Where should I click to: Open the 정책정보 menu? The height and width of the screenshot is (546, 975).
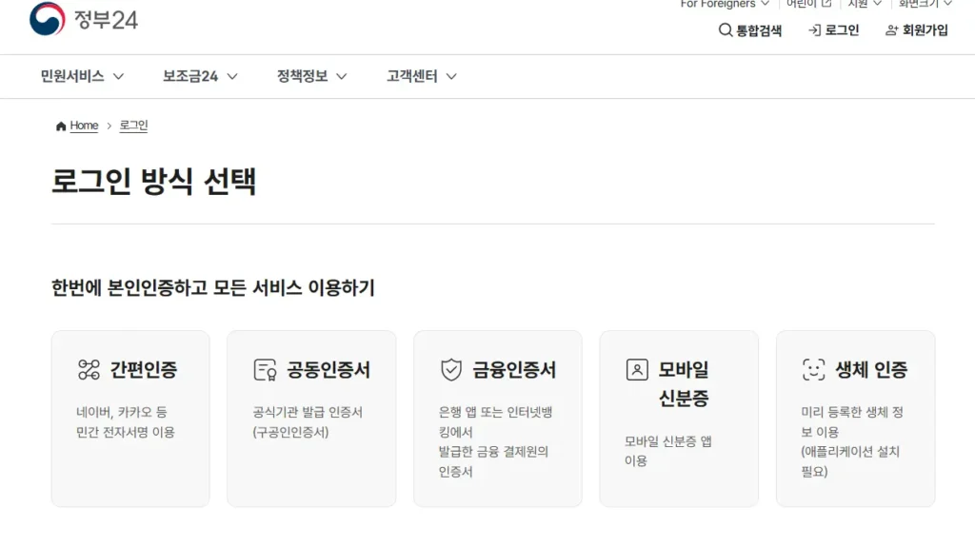tap(311, 76)
